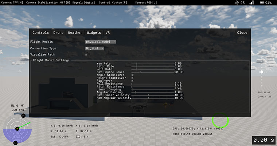Click the satellite count icon
Image resolution: width=277 pixels, height=146 pixels.
(x=237, y=3)
